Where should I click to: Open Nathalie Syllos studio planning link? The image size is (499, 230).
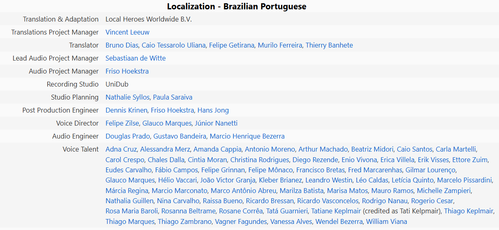tap(127, 97)
